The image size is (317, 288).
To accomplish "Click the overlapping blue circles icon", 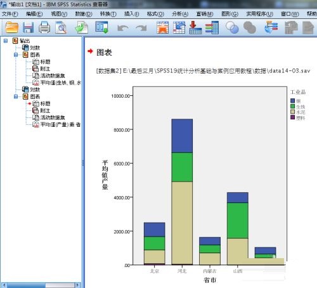I will click(x=232, y=27).
